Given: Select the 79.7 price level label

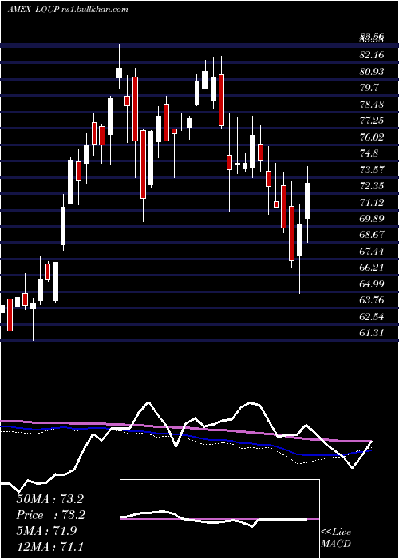Looking at the screenshot, I should (x=369, y=87).
